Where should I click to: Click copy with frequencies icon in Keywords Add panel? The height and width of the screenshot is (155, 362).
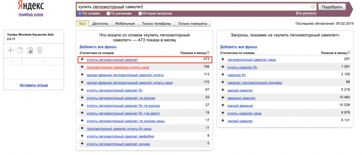[30, 50]
